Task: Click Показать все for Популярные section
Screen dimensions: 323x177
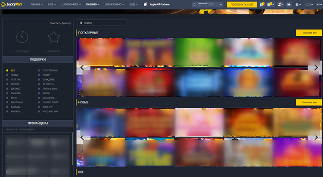Action: pos(309,33)
